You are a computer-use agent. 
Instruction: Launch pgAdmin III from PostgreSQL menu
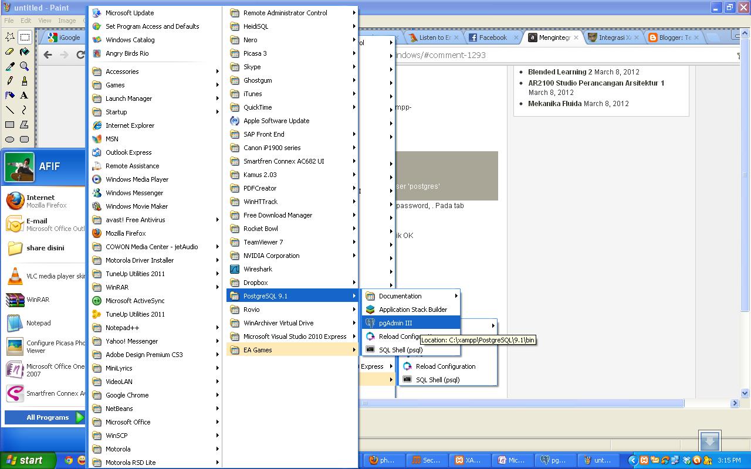(x=411, y=323)
